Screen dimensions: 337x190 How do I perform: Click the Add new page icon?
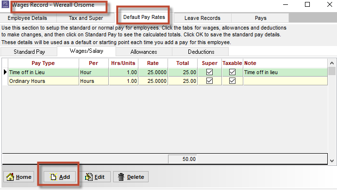pyautogui.click(x=53, y=177)
